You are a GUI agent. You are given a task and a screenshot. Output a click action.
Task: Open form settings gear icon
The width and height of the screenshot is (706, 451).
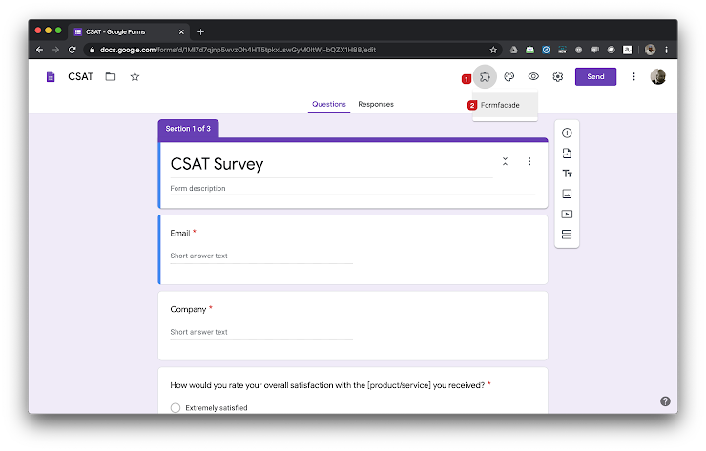click(x=558, y=77)
